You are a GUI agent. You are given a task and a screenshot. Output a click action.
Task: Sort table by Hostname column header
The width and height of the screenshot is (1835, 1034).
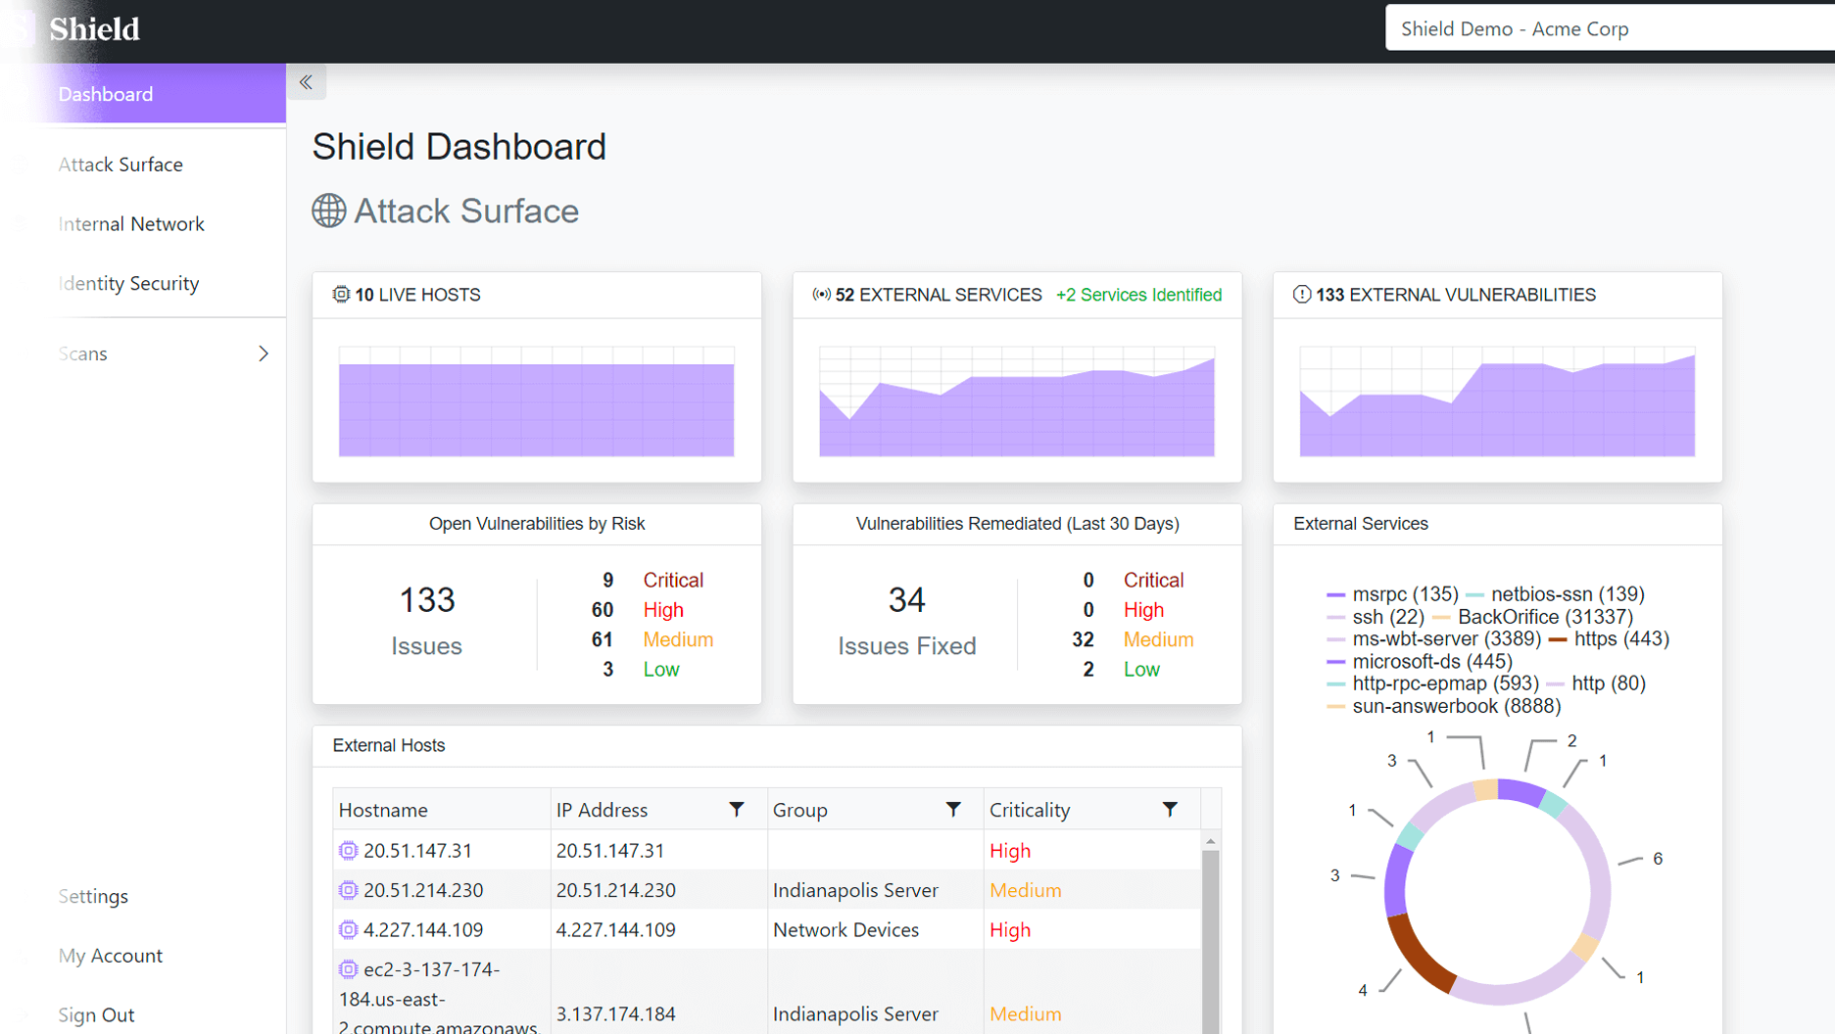coord(383,810)
